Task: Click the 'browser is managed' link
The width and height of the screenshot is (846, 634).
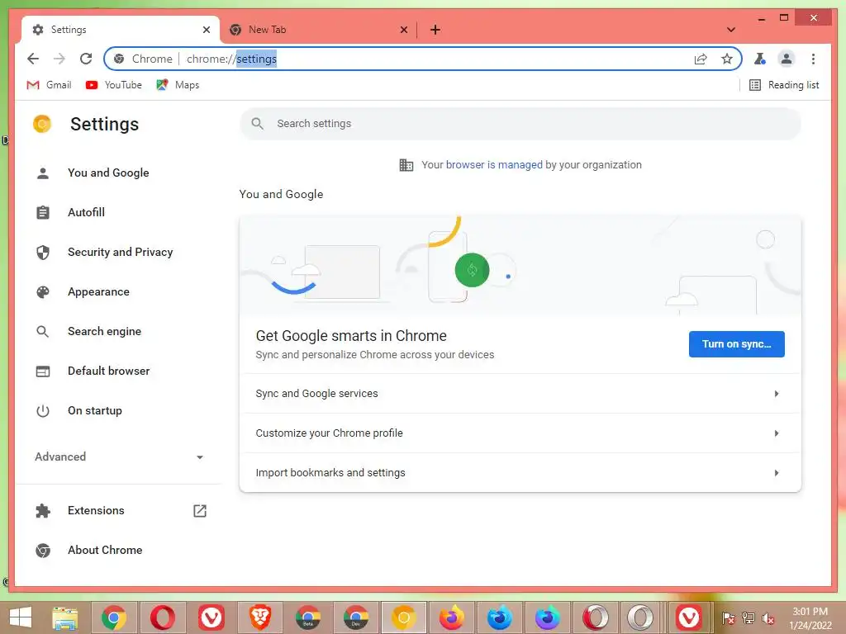Action: tap(494, 165)
